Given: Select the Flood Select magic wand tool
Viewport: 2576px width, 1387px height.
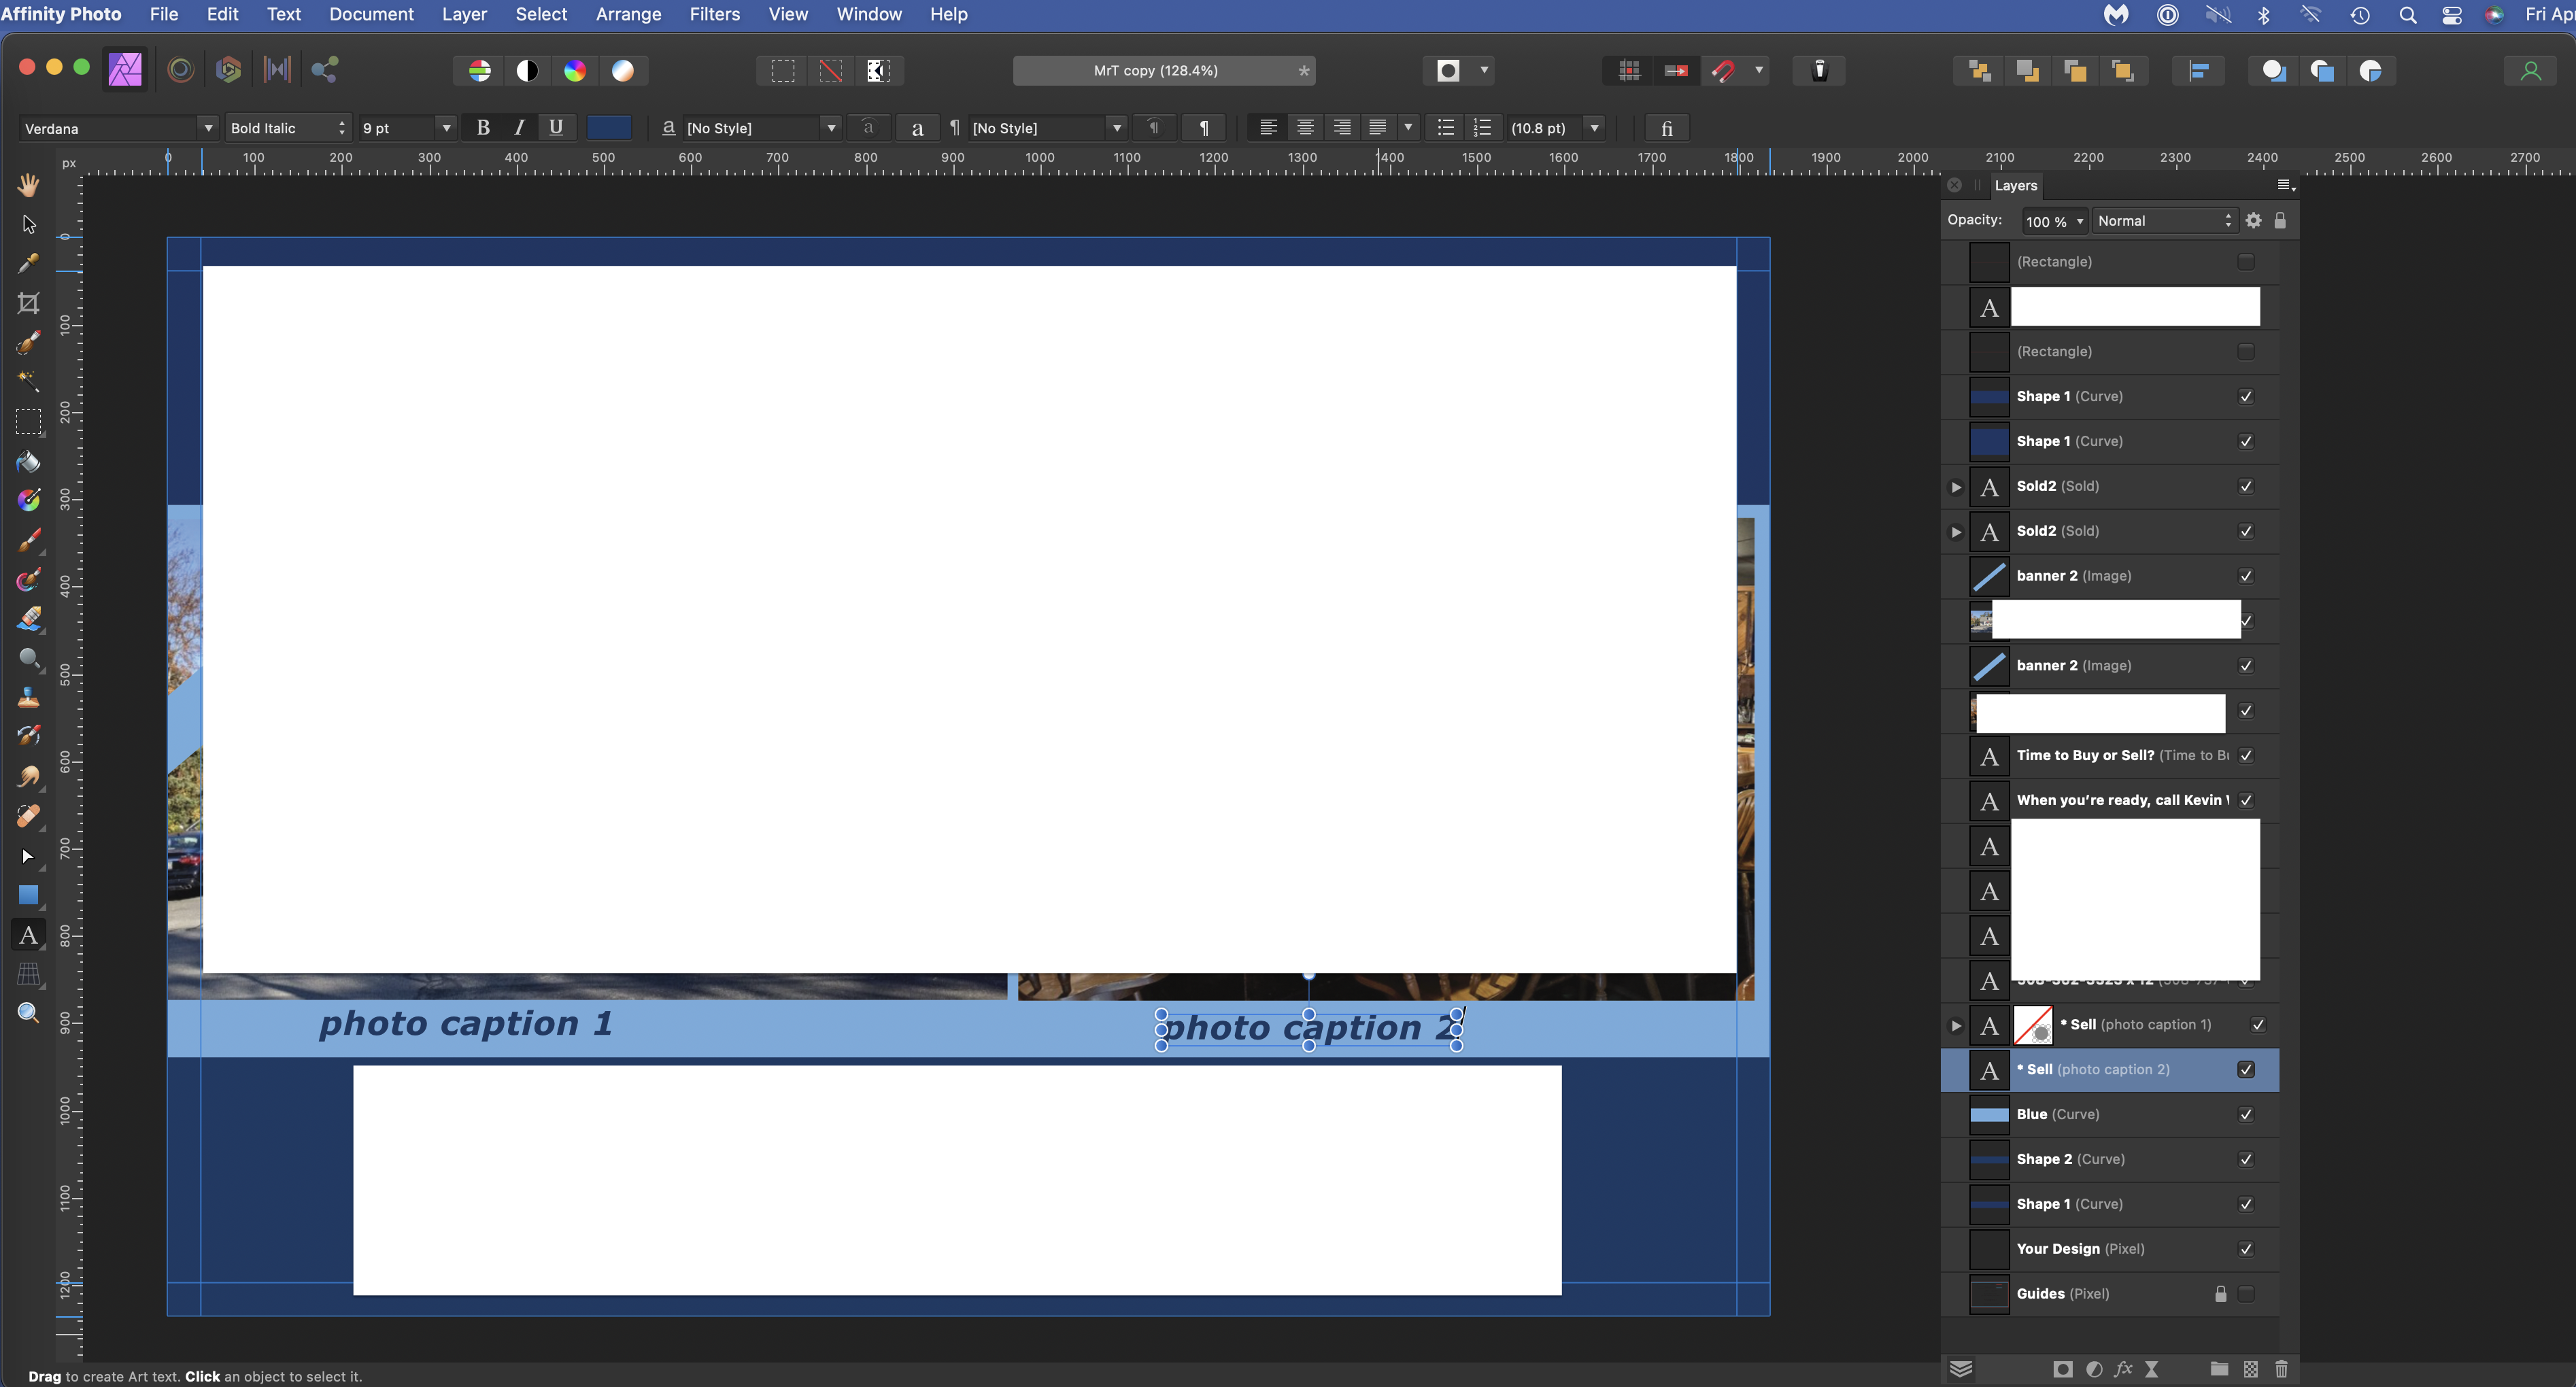Looking at the screenshot, I should tap(28, 381).
